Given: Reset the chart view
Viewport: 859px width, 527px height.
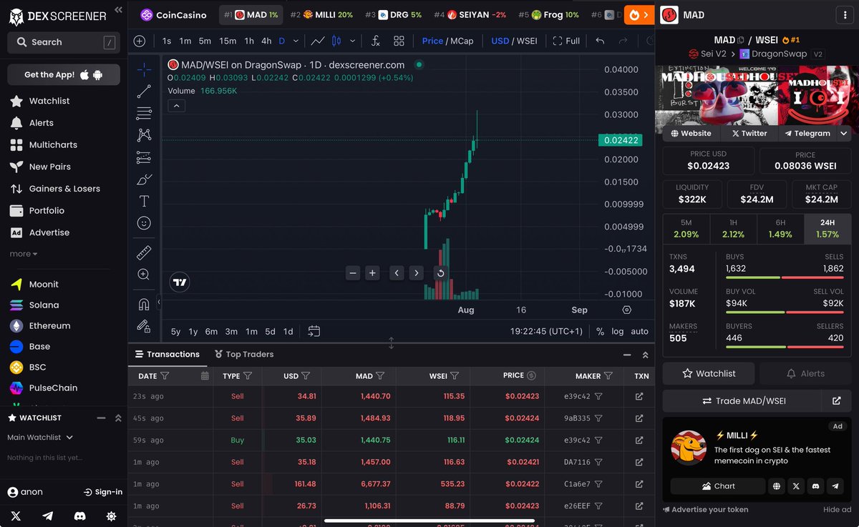Looking at the screenshot, I should tap(440, 272).
